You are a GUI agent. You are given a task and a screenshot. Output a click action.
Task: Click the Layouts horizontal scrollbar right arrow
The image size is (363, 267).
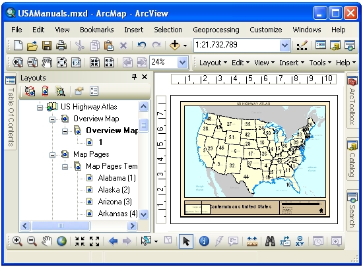132,226
